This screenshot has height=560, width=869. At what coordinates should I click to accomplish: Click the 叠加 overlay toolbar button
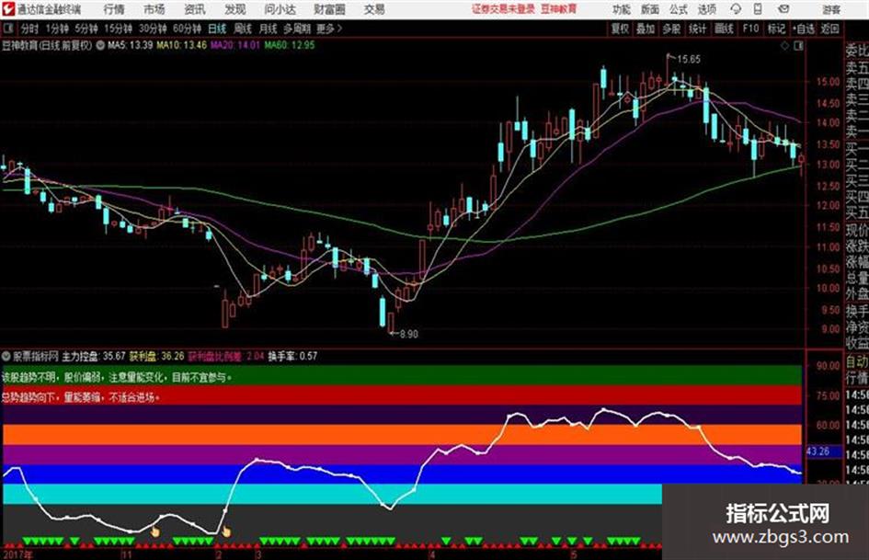pos(646,29)
